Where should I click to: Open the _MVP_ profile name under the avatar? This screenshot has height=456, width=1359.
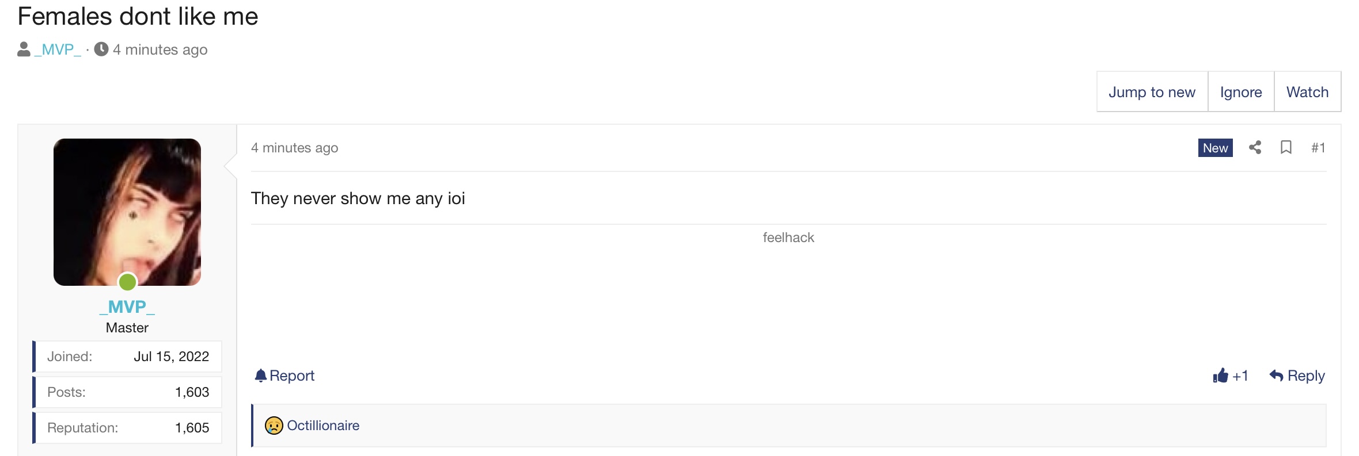tap(127, 307)
